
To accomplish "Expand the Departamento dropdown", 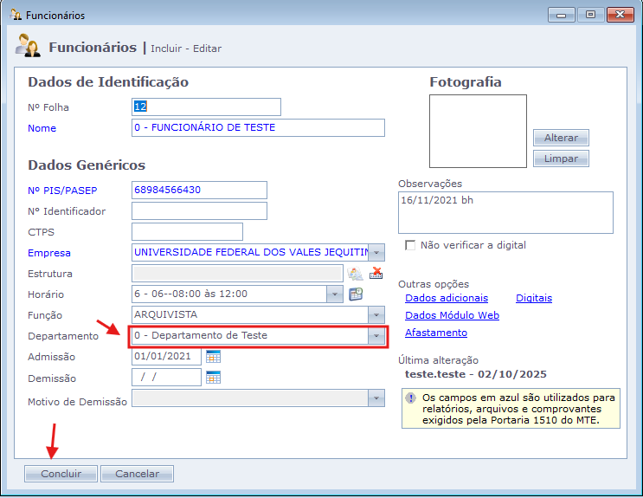I will click(376, 336).
